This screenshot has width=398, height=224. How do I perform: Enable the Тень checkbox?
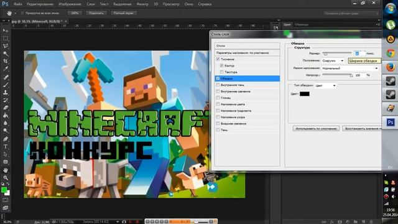218,130
